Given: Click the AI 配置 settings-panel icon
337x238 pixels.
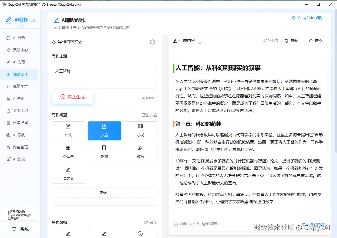Looking at the screenshot, I should click(8, 159).
